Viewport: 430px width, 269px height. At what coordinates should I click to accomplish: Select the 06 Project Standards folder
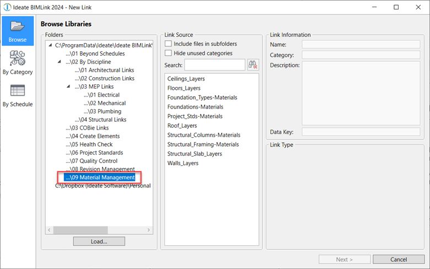click(94, 152)
